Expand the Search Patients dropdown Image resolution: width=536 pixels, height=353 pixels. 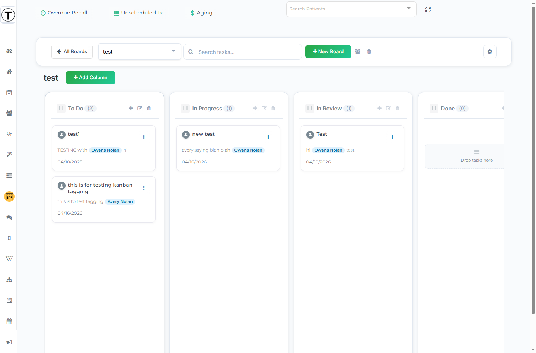coord(409,9)
